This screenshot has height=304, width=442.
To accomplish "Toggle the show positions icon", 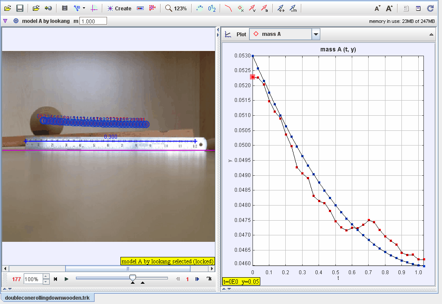I will 240,8.
